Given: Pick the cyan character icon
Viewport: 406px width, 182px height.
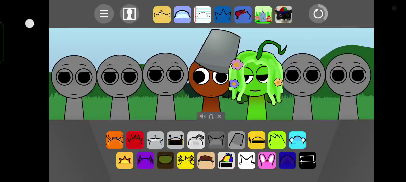Looking at the screenshot, I should point(297,140).
